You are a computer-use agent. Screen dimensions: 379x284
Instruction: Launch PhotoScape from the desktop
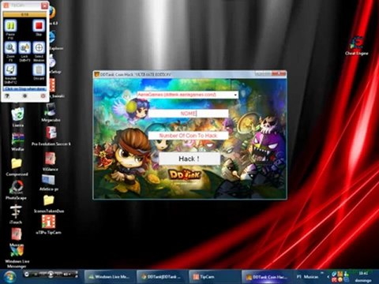pos(17,190)
